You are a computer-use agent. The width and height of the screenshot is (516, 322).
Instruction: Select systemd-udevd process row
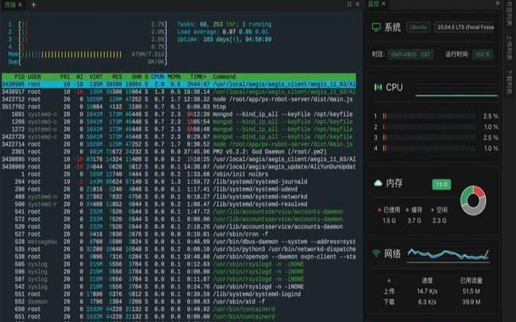click(x=179, y=189)
